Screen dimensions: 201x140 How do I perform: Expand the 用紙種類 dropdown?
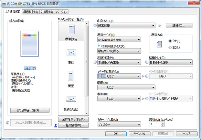coord(119,62)
